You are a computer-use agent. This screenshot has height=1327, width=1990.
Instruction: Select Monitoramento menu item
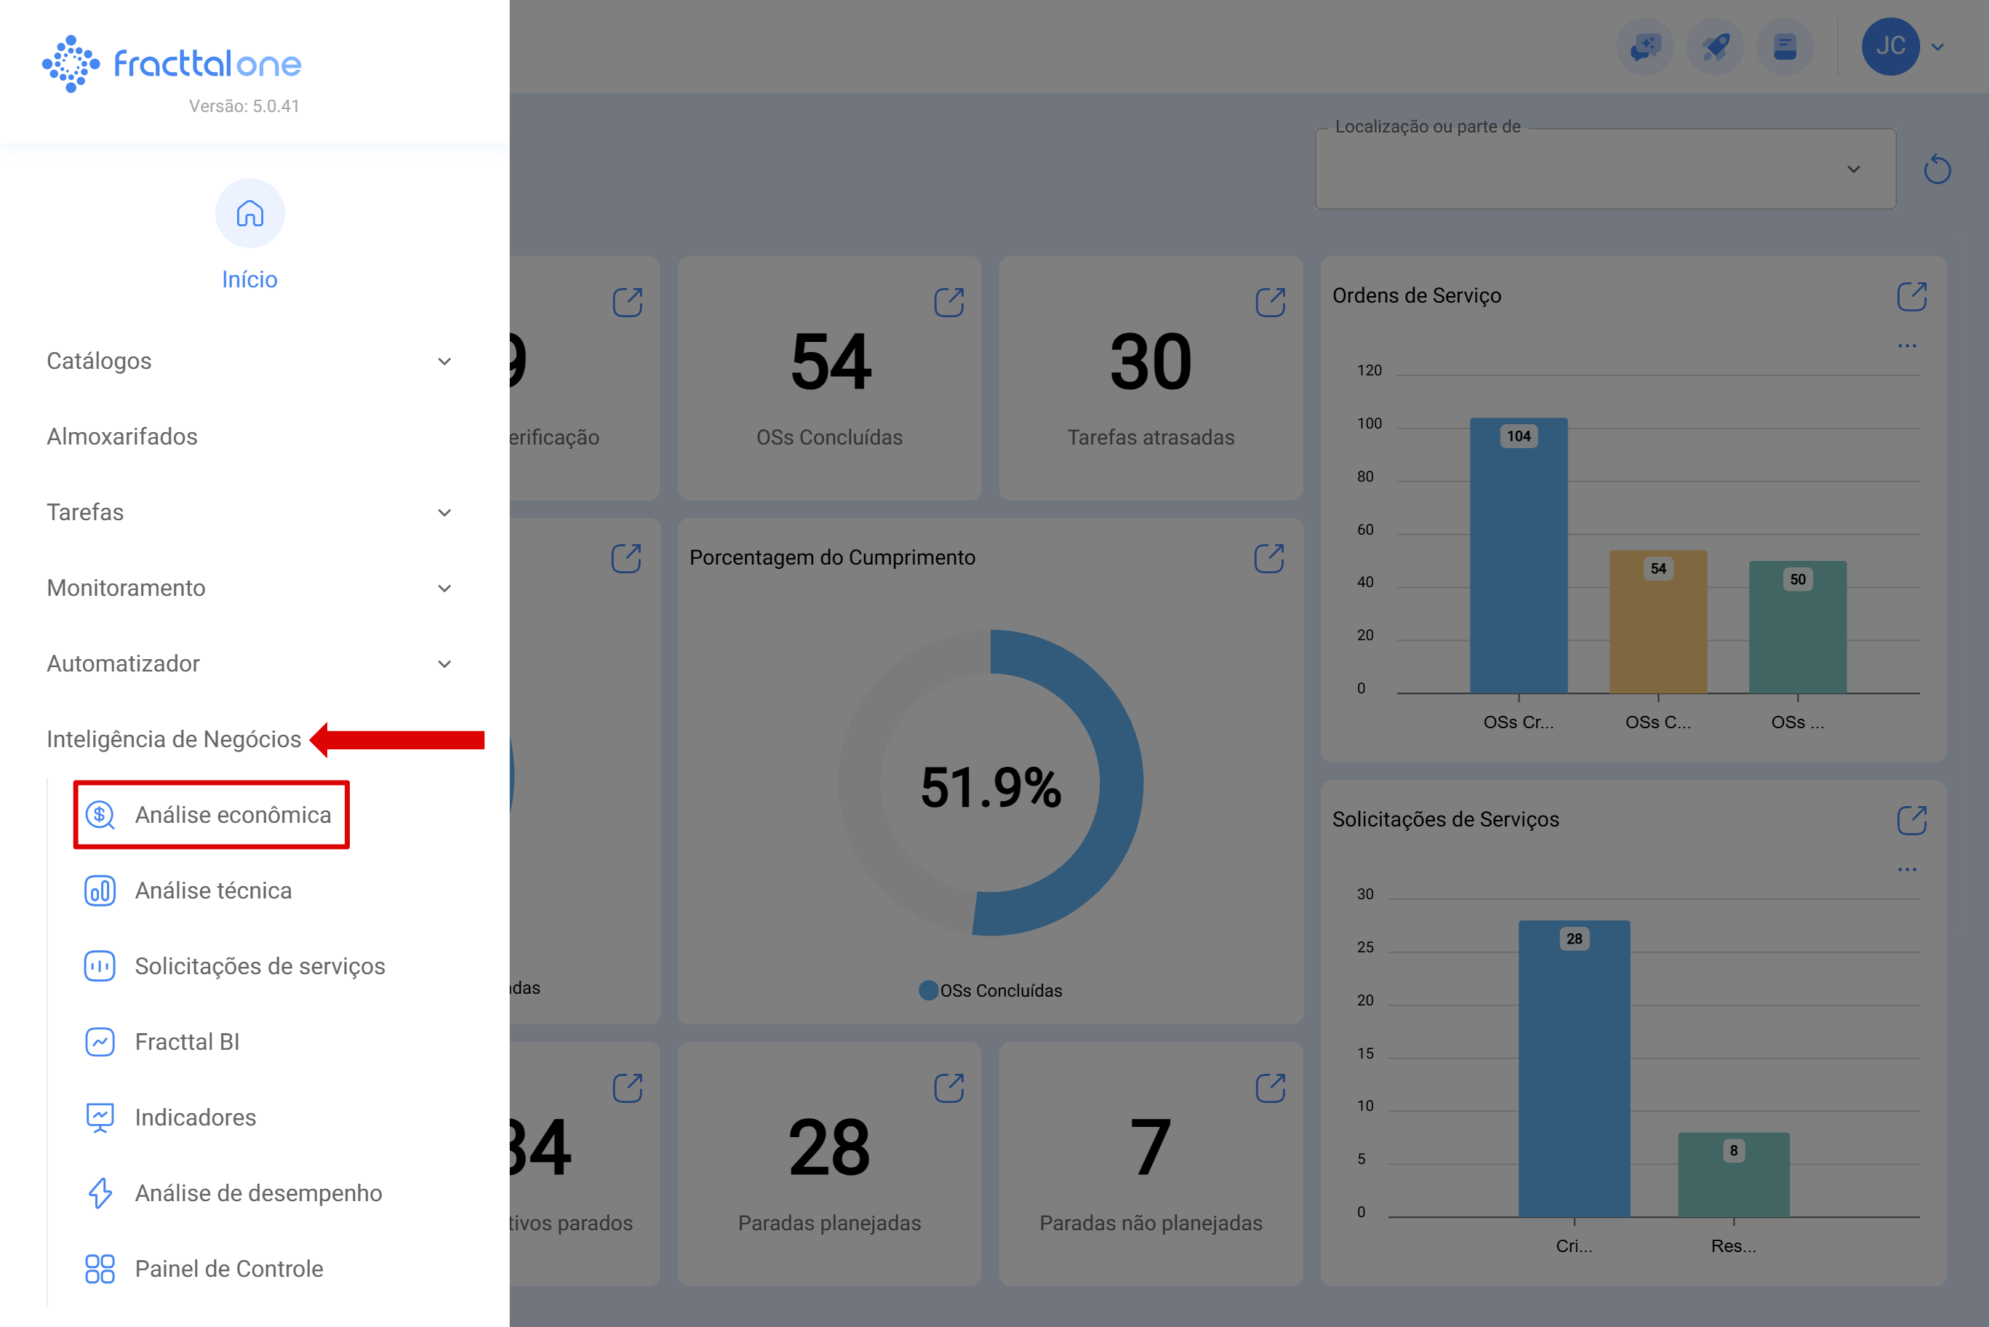point(126,588)
